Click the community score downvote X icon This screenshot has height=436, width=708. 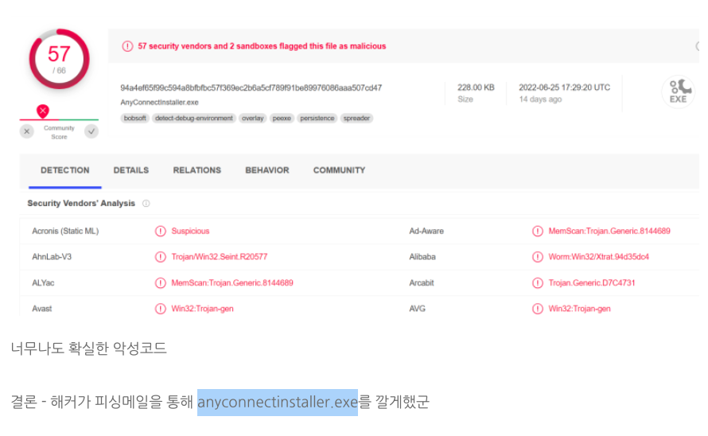coord(26,131)
